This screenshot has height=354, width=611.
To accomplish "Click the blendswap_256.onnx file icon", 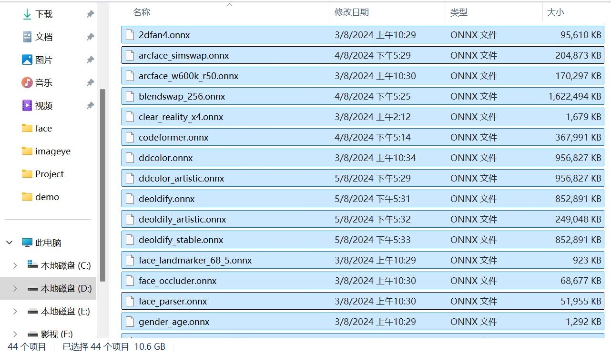I will (x=130, y=96).
